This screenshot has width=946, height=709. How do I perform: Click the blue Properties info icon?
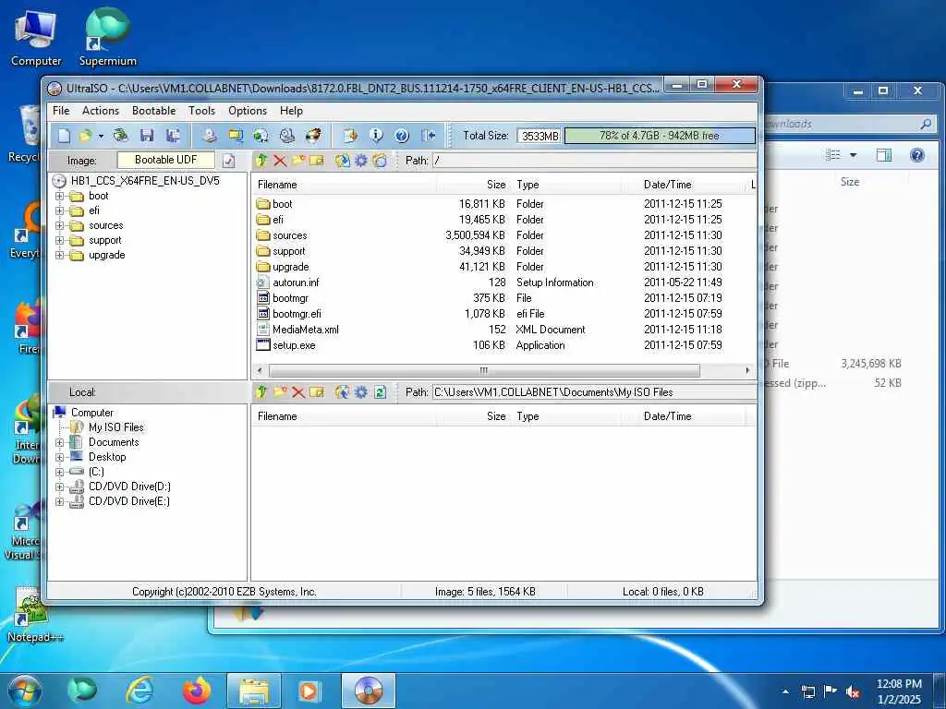pyautogui.click(x=376, y=136)
